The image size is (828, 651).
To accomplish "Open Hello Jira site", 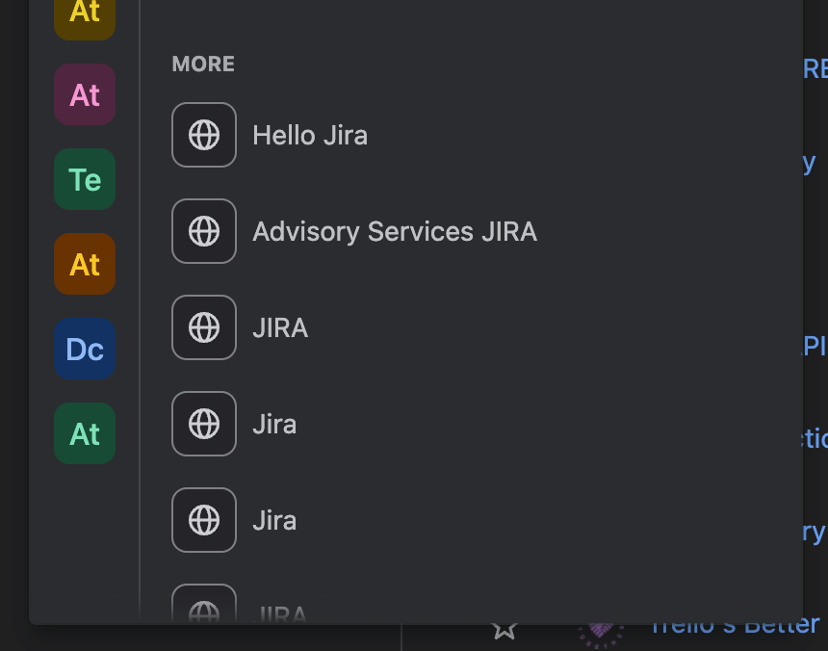I will [310, 135].
